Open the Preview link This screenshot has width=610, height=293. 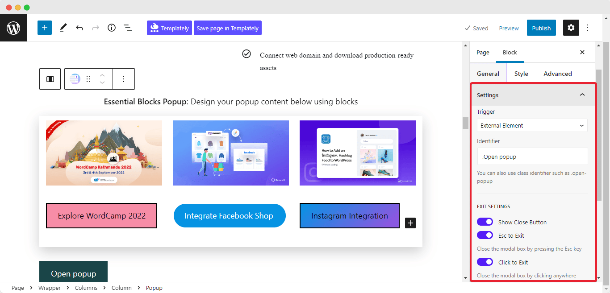(x=509, y=28)
